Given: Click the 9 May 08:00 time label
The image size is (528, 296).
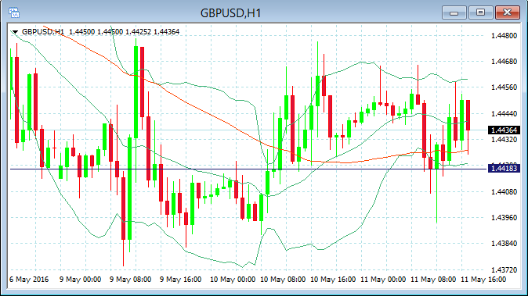Looking at the screenshot, I should coord(130,280).
